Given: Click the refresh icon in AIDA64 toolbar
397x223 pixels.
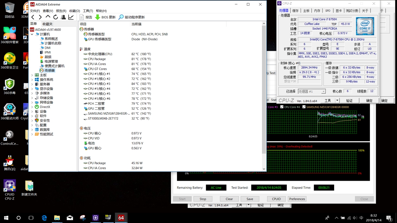Looking at the screenshot, I should click(55, 17).
